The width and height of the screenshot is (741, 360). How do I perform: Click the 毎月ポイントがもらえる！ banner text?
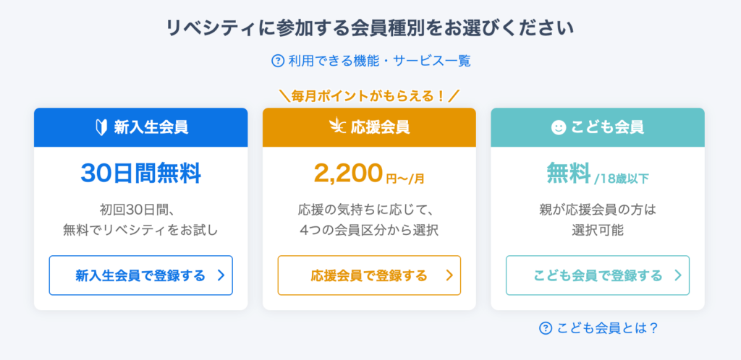[x=369, y=95]
